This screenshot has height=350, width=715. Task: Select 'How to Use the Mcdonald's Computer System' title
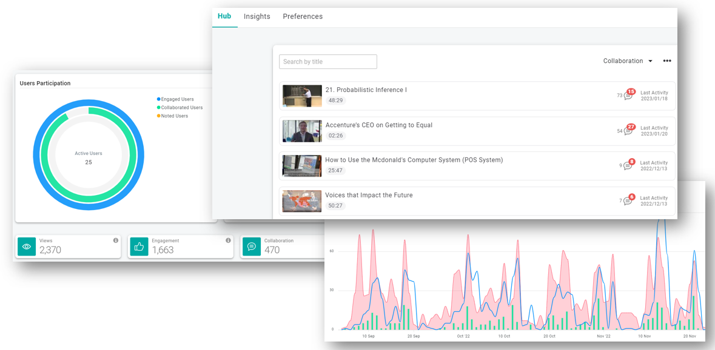click(414, 160)
